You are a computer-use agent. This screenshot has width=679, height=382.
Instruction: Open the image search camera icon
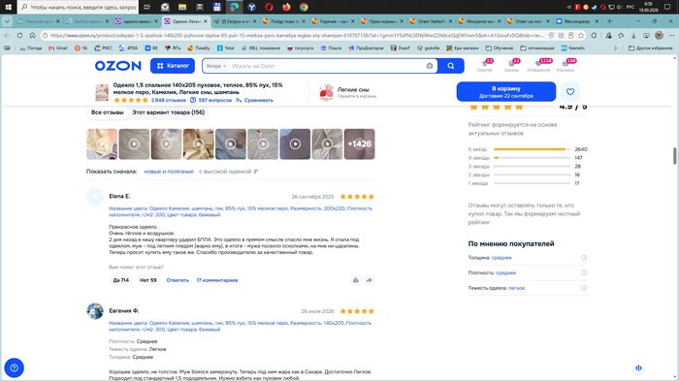(430, 66)
